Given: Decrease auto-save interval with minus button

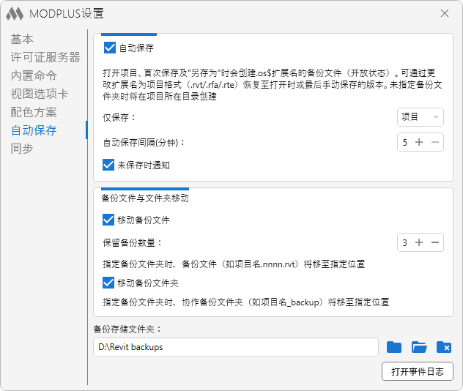Looking at the screenshot, I should pos(435,142).
